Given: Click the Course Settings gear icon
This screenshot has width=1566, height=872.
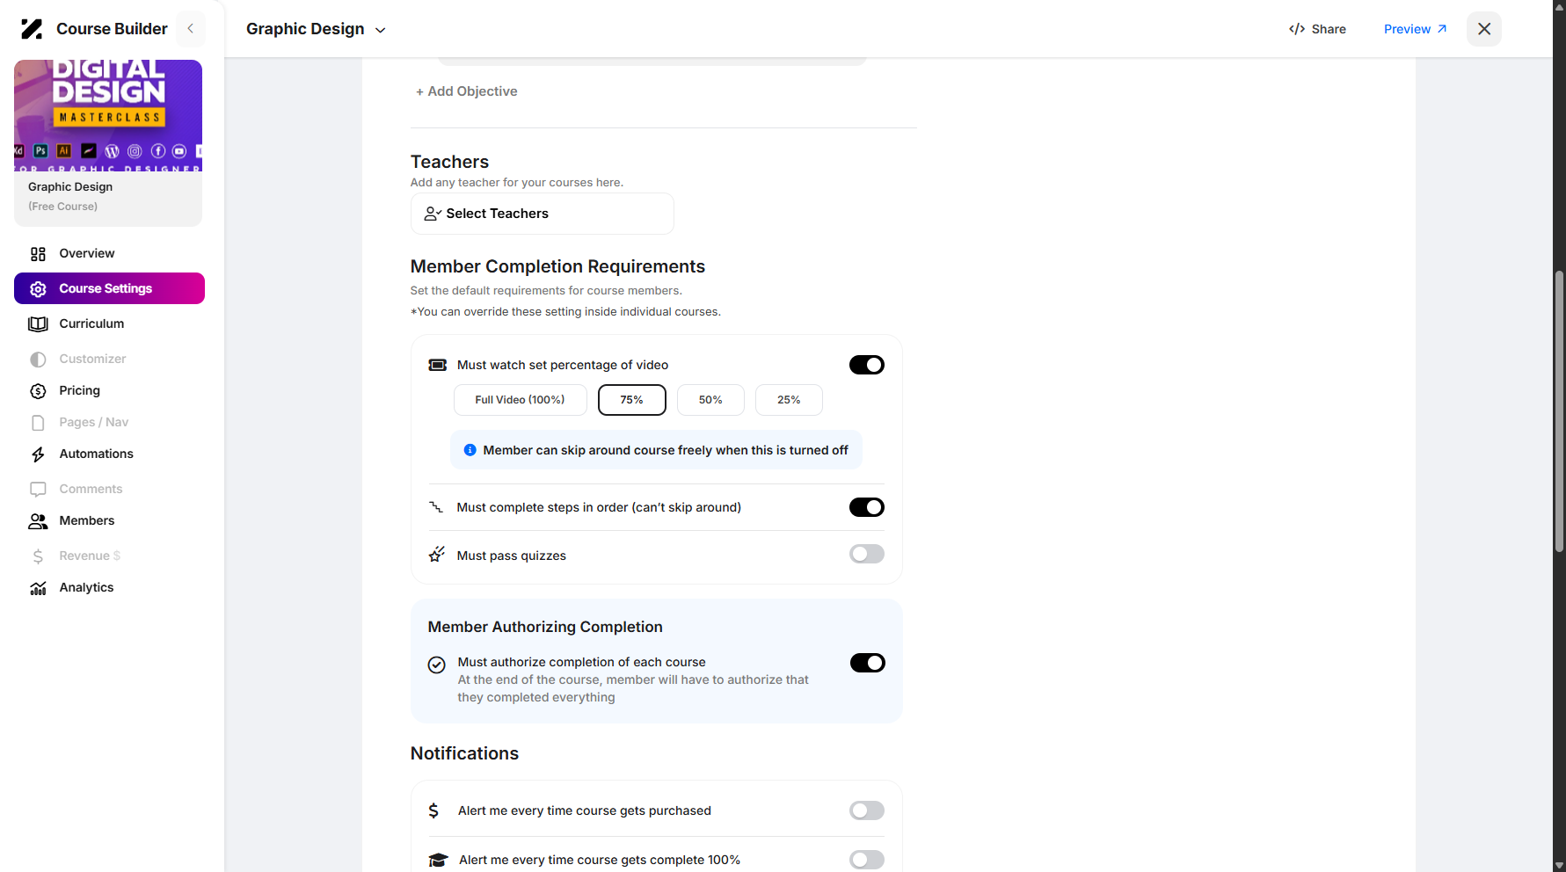Looking at the screenshot, I should tap(38, 289).
